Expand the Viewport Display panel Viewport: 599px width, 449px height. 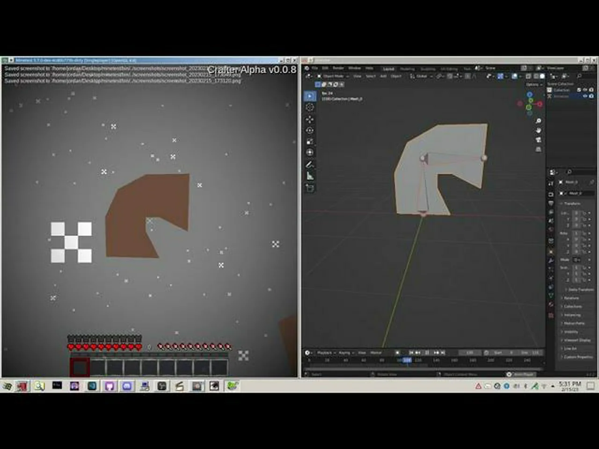577,340
